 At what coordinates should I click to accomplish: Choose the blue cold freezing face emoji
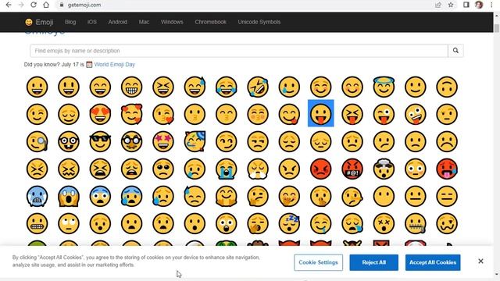pyautogui.click(x=37, y=196)
